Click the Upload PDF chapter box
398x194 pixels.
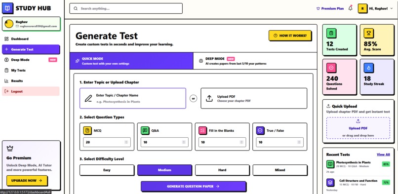(x=254, y=98)
